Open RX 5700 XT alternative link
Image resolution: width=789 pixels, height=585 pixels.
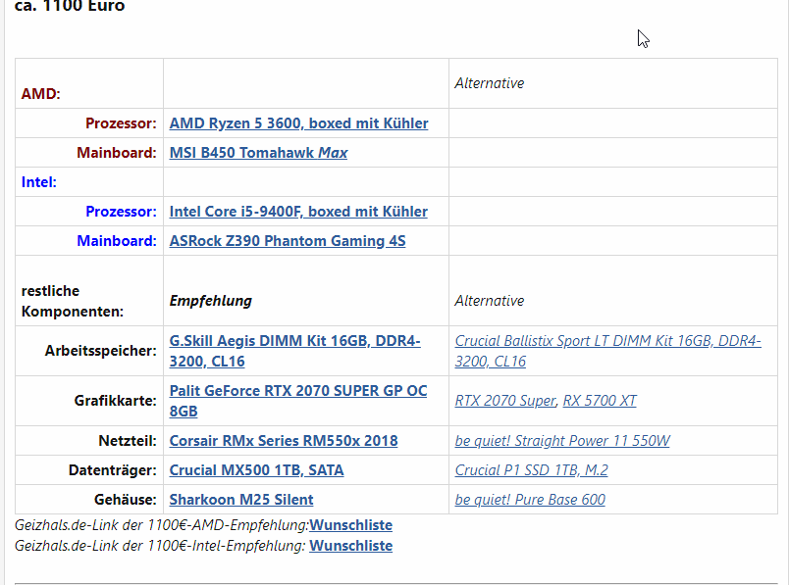(x=600, y=401)
